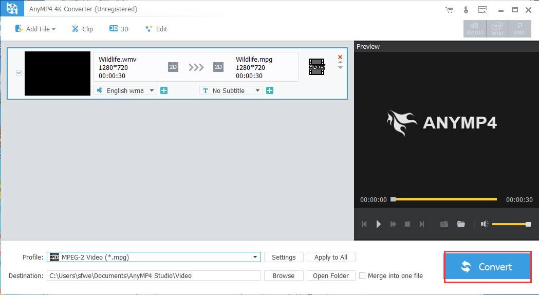Mute the preview volume speaker icon
Viewport: 539px width, 295px height.
485,224
